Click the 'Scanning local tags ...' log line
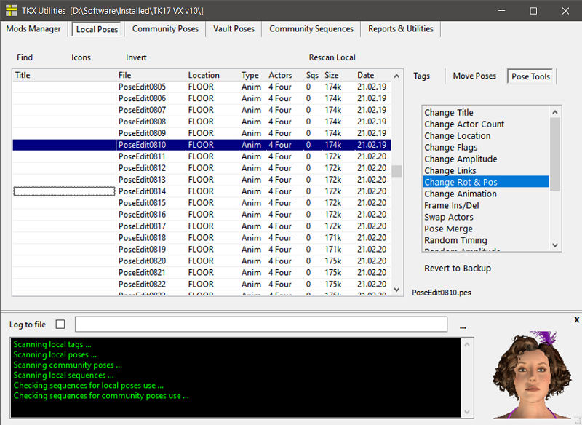Image resolution: width=582 pixels, height=425 pixels. point(52,344)
